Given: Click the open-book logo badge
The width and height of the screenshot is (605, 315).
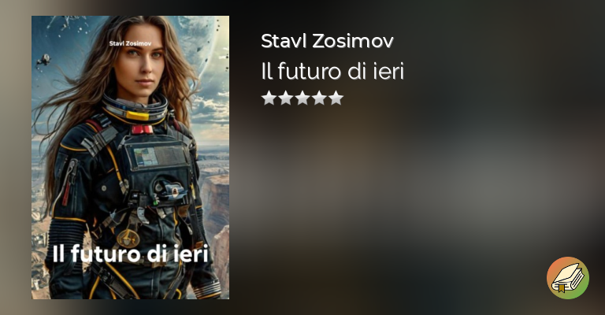Looking at the screenshot, I should click(x=567, y=278).
